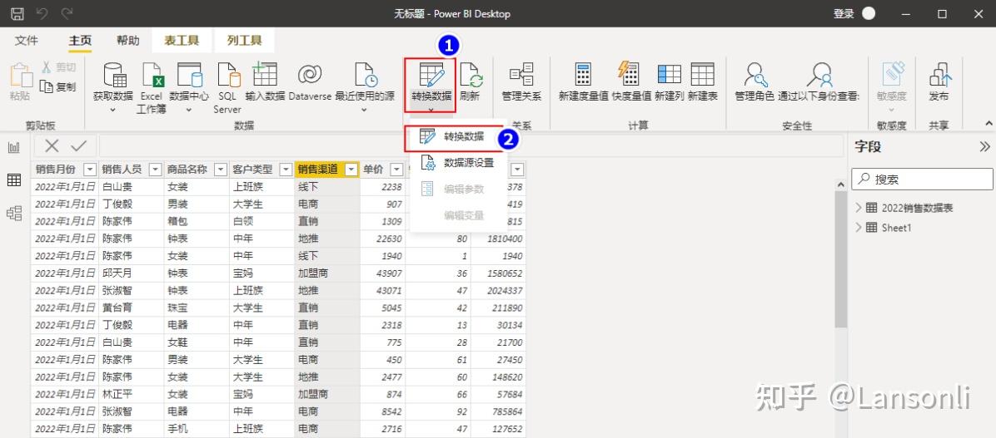Viewport: 996px width, 438px height.
Task: Collapse the ribbon with the caret
Action: (x=988, y=124)
